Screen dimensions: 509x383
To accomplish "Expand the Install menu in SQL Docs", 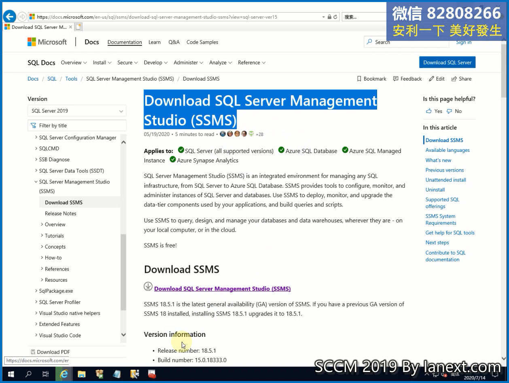I will point(102,62).
